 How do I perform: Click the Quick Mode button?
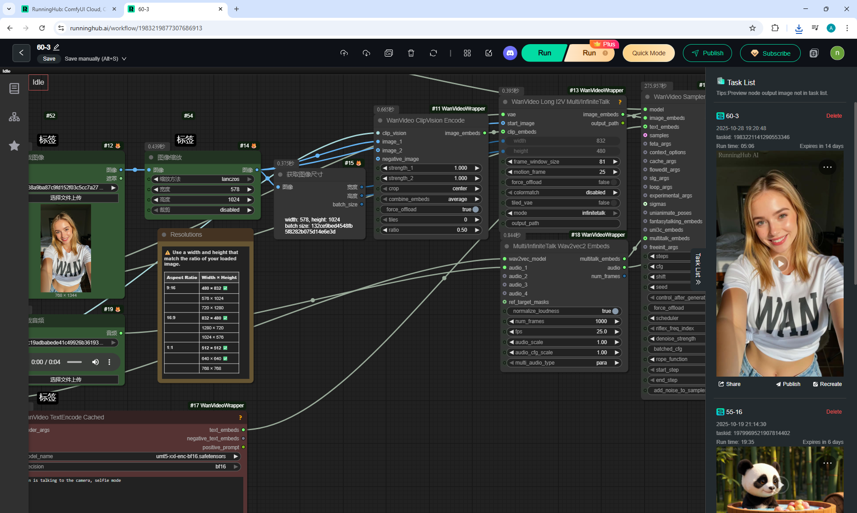[649, 53]
